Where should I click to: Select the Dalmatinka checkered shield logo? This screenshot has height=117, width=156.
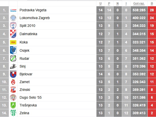pyautogui.click(x=13, y=34)
